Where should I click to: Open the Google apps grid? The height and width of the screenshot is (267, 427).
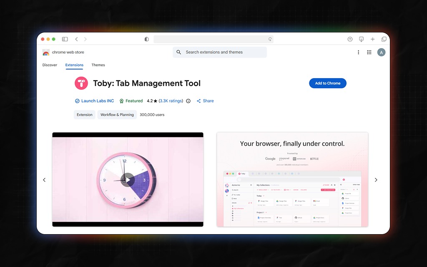point(369,52)
